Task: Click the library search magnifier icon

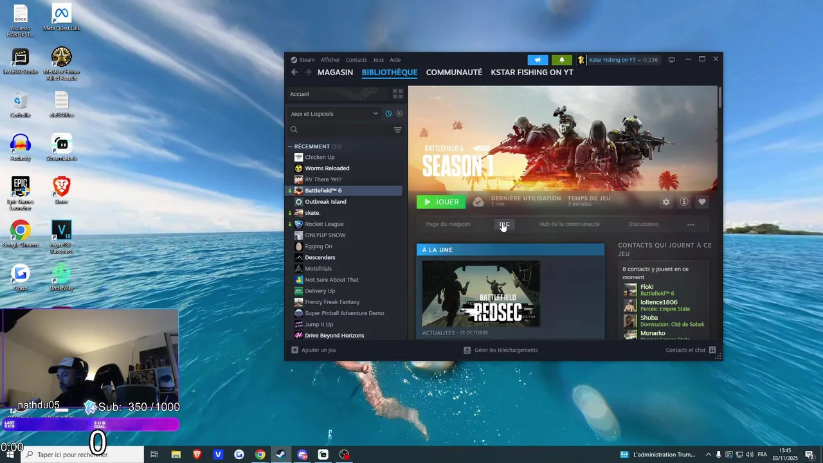Action: 294,130
